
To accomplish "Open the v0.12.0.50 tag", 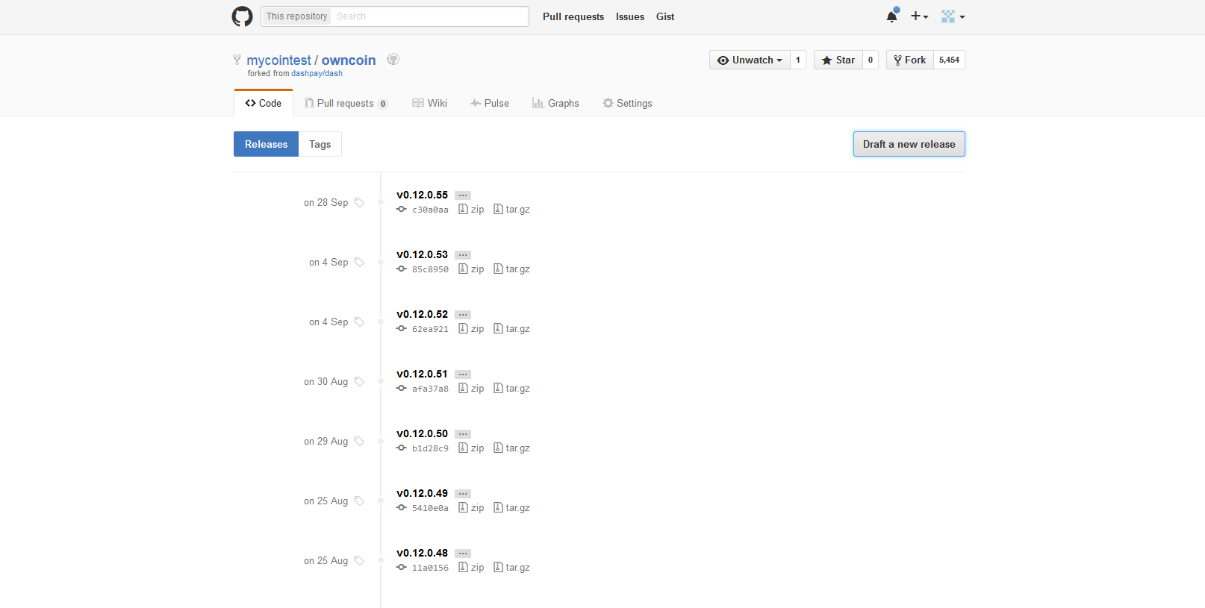I will 422,433.
